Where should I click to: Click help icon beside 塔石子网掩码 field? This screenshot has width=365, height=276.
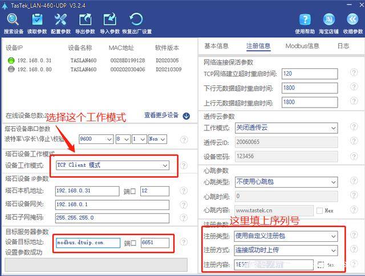point(184,218)
